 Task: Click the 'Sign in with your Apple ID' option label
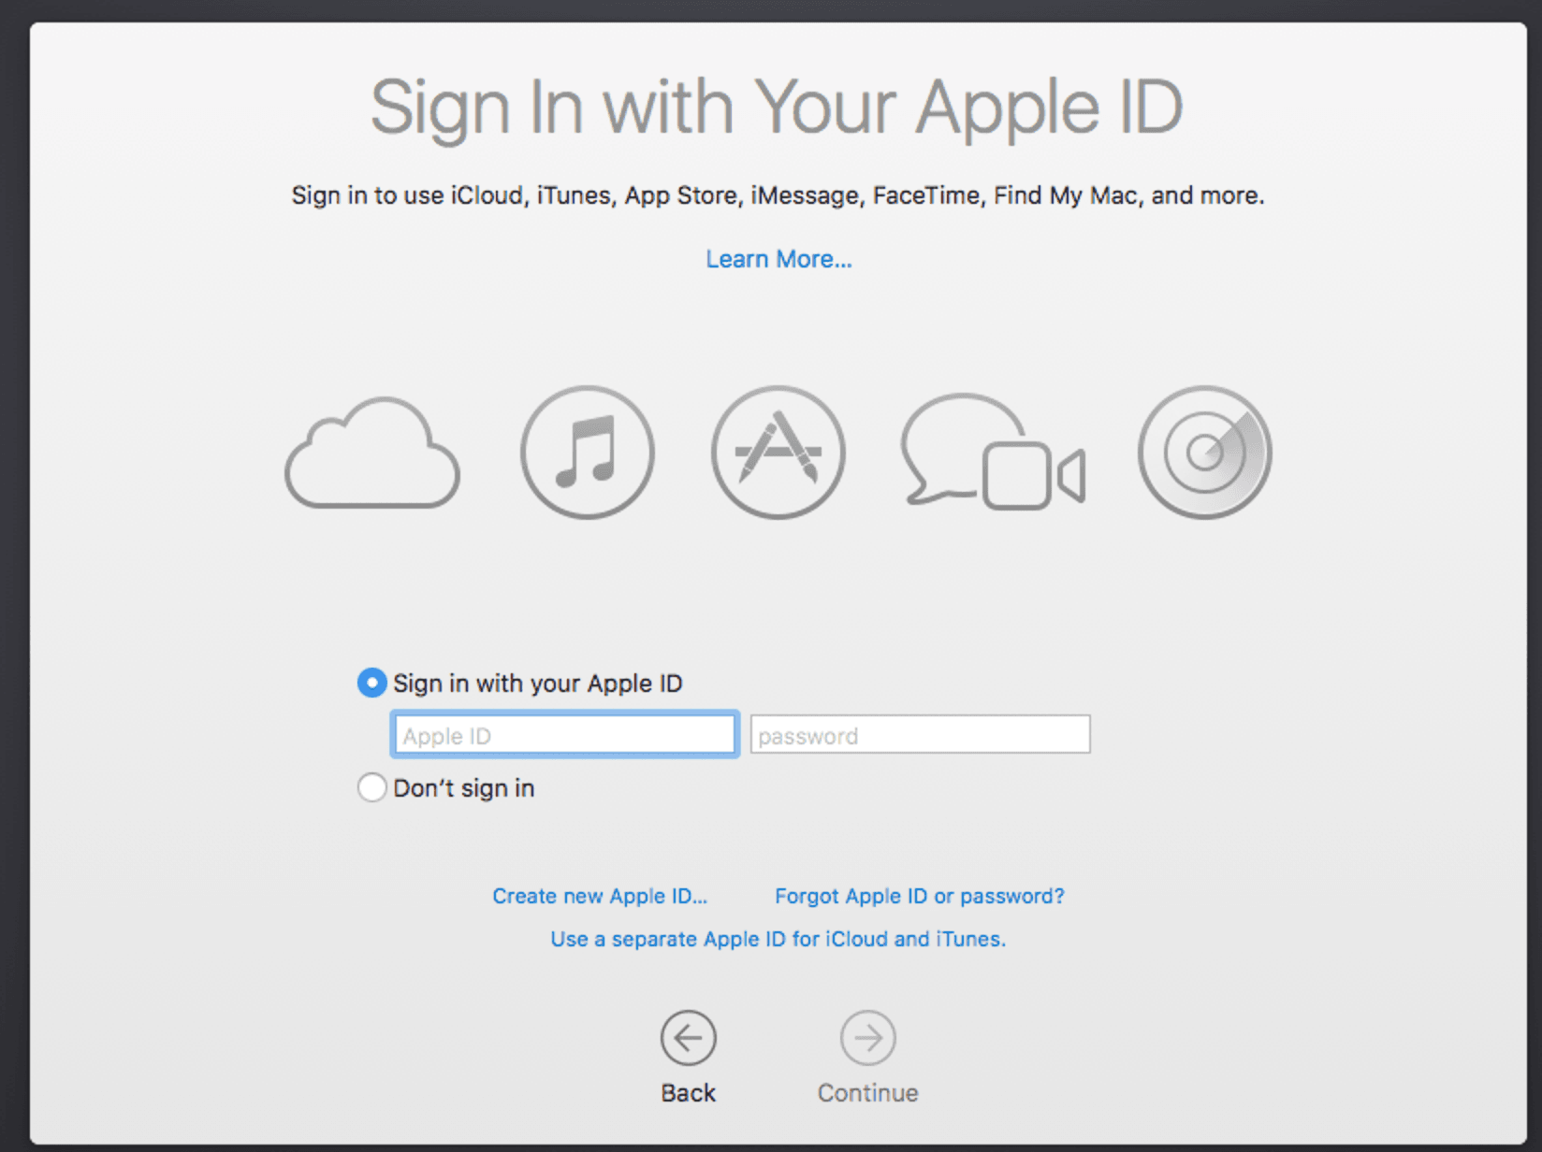pos(537,684)
